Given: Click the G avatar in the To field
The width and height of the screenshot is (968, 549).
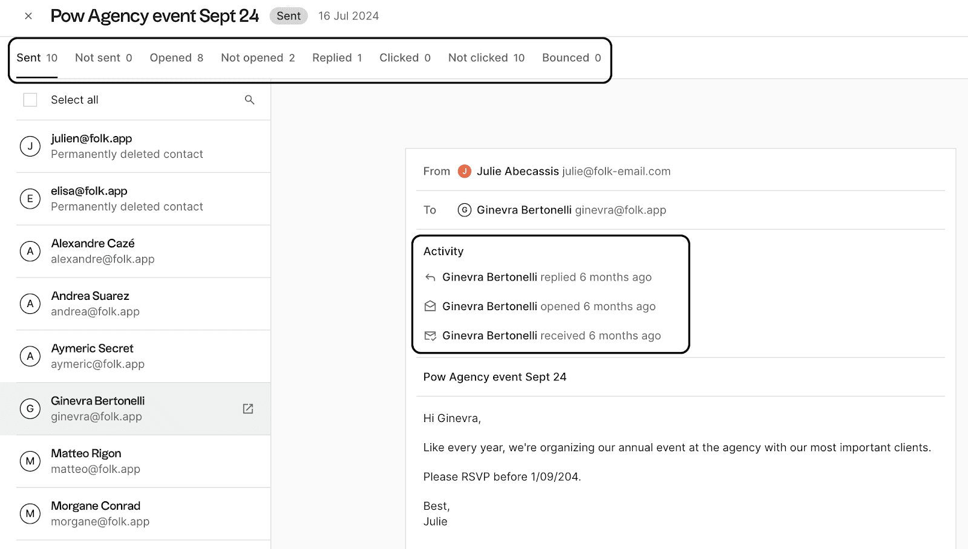Looking at the screenshot, I should [x=465, y=210].
